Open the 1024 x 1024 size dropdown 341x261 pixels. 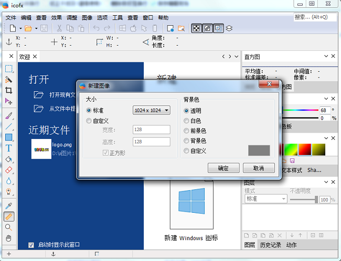point(152,110)
